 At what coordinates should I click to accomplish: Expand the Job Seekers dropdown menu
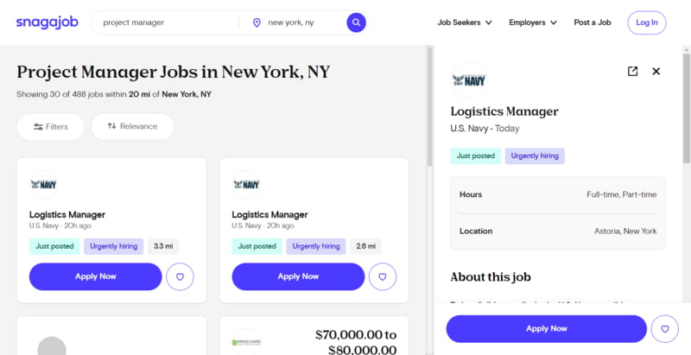[x=465, y=22]
